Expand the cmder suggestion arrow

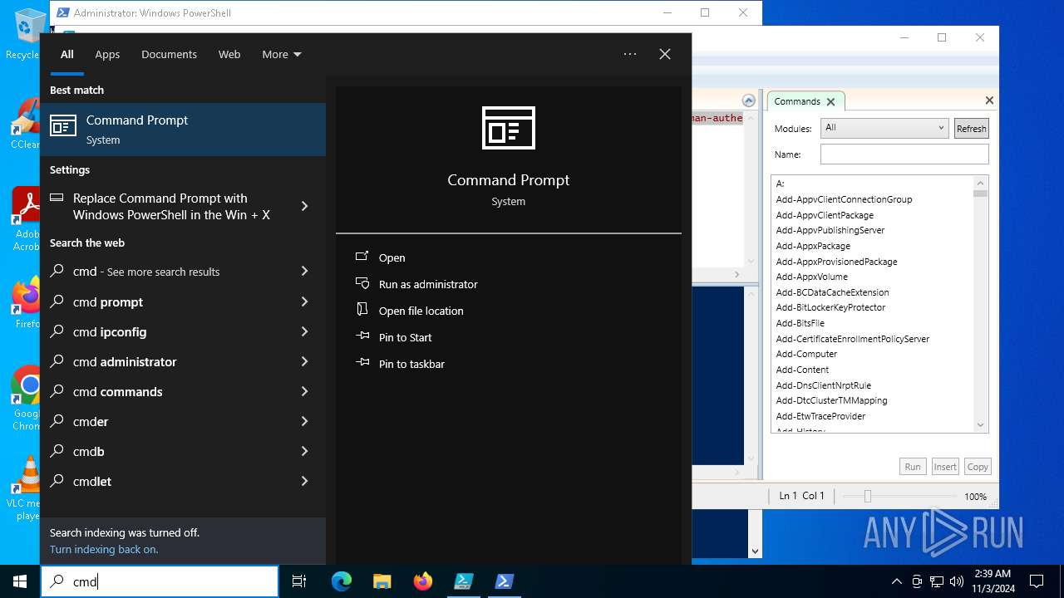(304, 421)
